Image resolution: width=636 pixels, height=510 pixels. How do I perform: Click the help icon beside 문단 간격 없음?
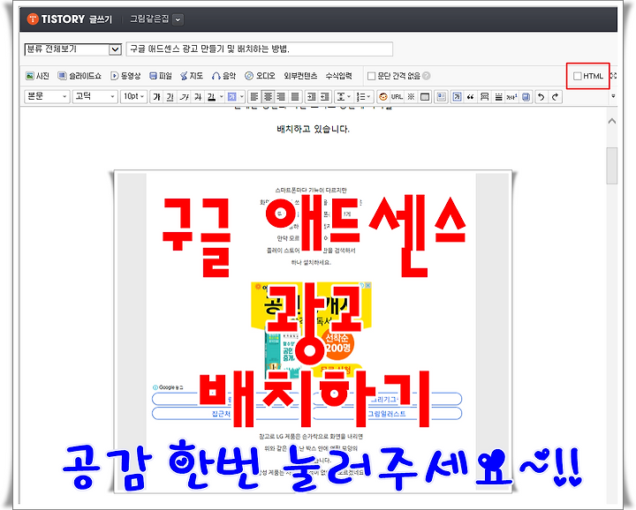pyautogui.click(x=426, y=76)
